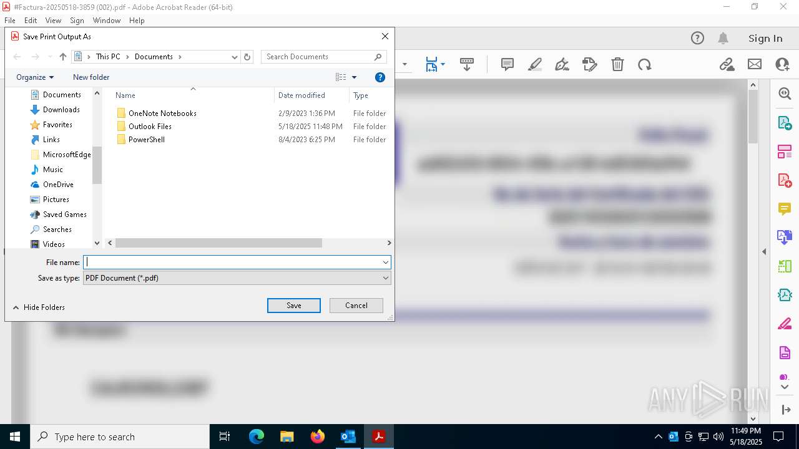
Task: Open the Help menu
Action: [x=137, y=21]
